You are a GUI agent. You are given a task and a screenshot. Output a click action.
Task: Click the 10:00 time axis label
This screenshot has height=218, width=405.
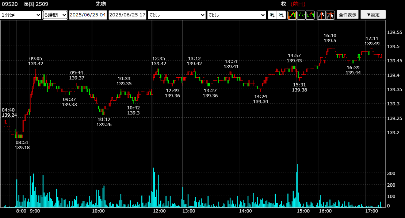[98, 211]
